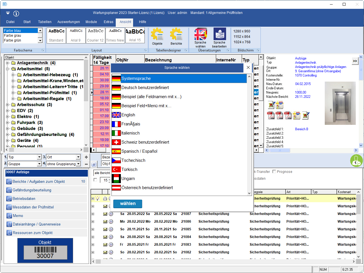Click the envelope icon in row 21084

[105, 237]
